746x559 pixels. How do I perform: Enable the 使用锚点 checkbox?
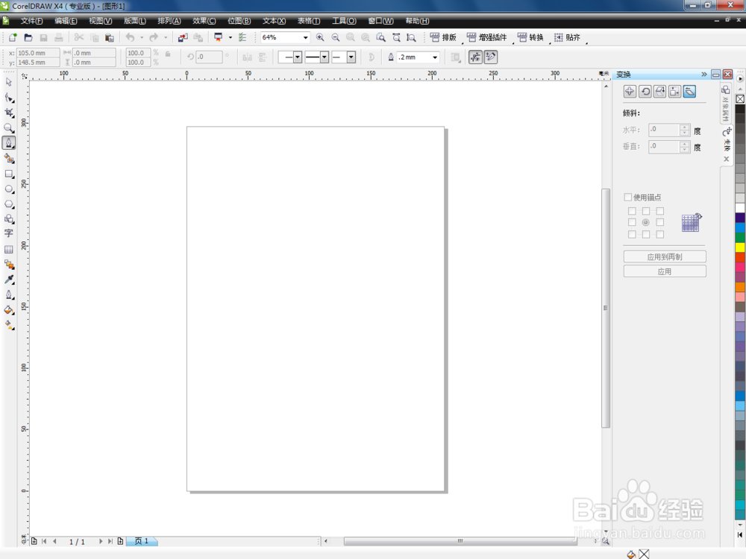coord(628,198)
